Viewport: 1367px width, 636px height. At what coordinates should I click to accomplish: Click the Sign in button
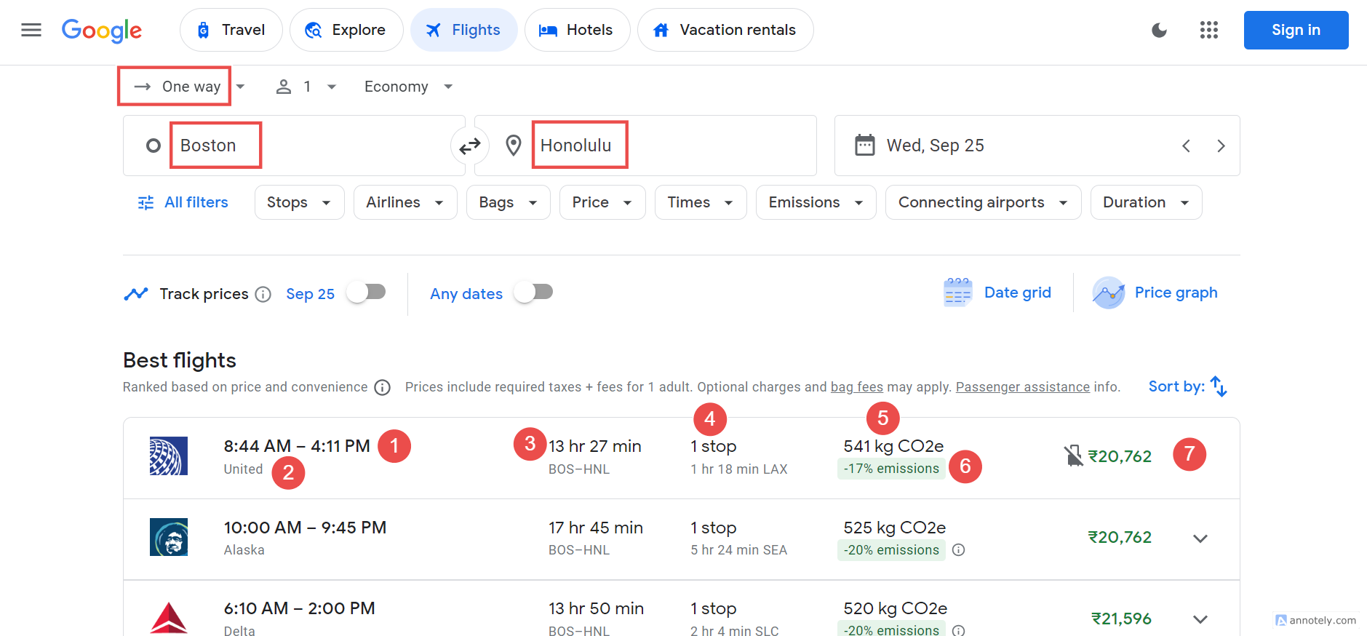[x=1296, y=30]
